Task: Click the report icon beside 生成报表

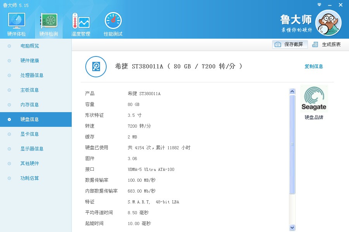Action: (315, 44)
